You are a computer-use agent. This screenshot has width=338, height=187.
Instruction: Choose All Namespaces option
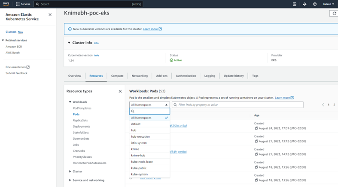(149, 118)
